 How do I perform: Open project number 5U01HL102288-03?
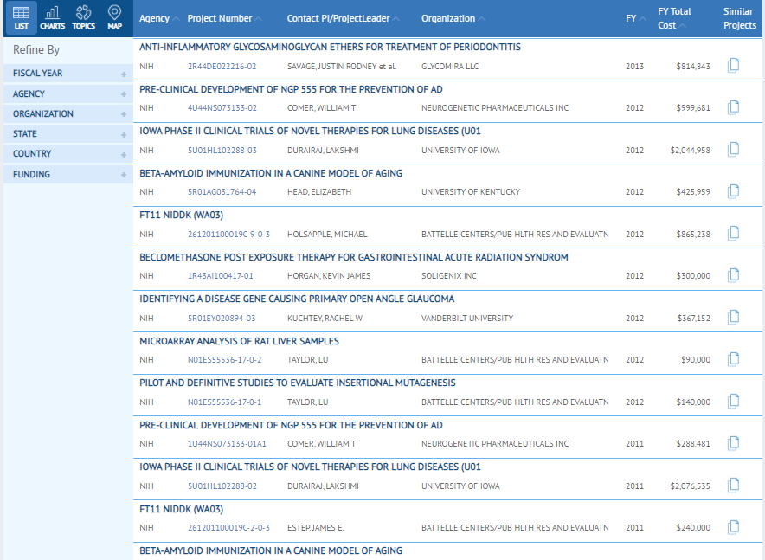coord(222,151)
